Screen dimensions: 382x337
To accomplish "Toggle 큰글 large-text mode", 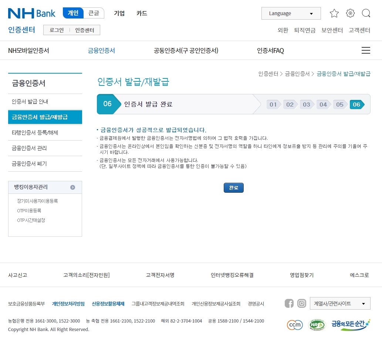I will click(94, 13).
